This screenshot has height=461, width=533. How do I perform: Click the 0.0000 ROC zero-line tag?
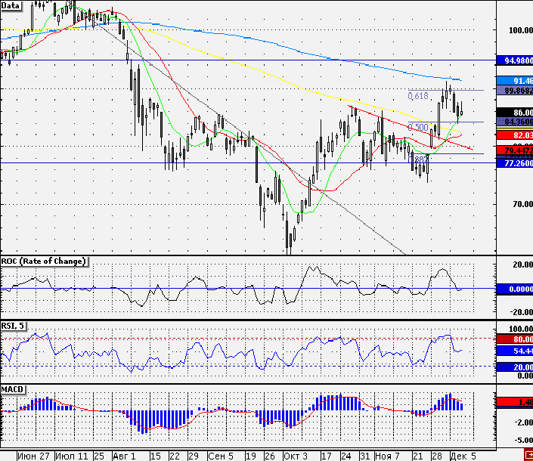515,289
